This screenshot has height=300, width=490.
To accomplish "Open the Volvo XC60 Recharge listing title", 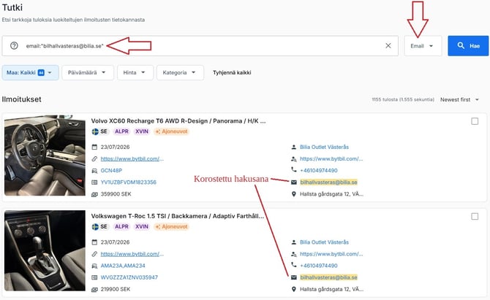I will point(178,121).
